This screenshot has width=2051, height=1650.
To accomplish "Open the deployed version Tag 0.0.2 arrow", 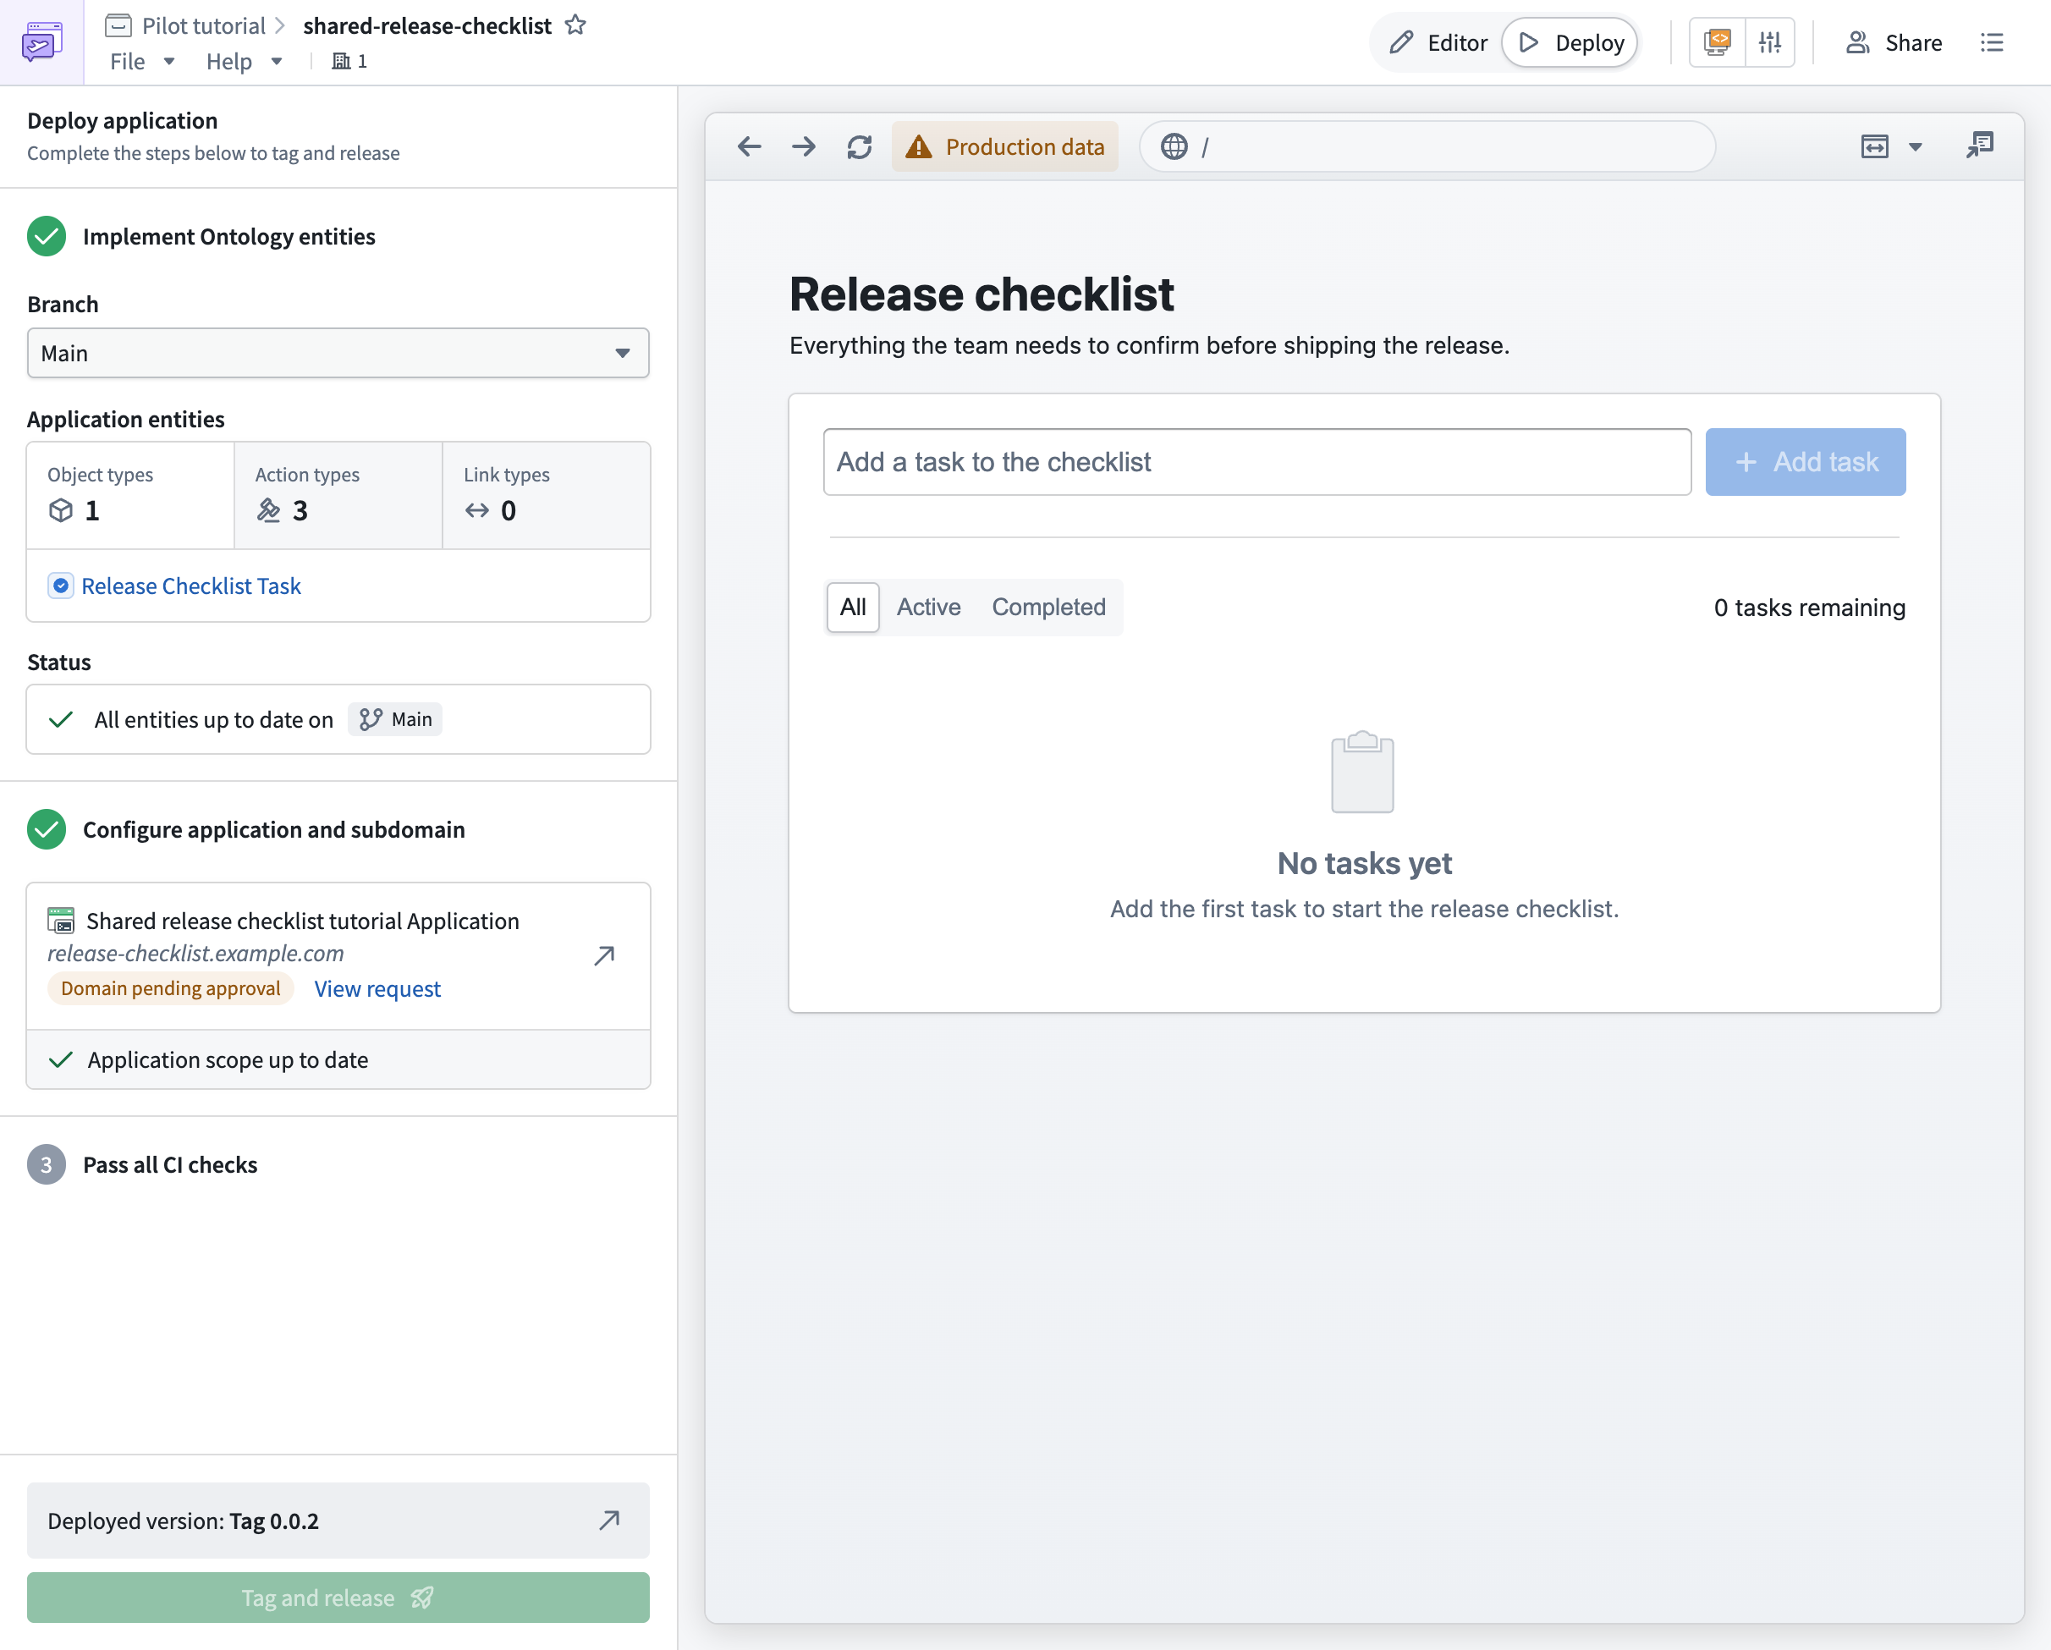I will pyautogui.click(x=610, y=1521).
